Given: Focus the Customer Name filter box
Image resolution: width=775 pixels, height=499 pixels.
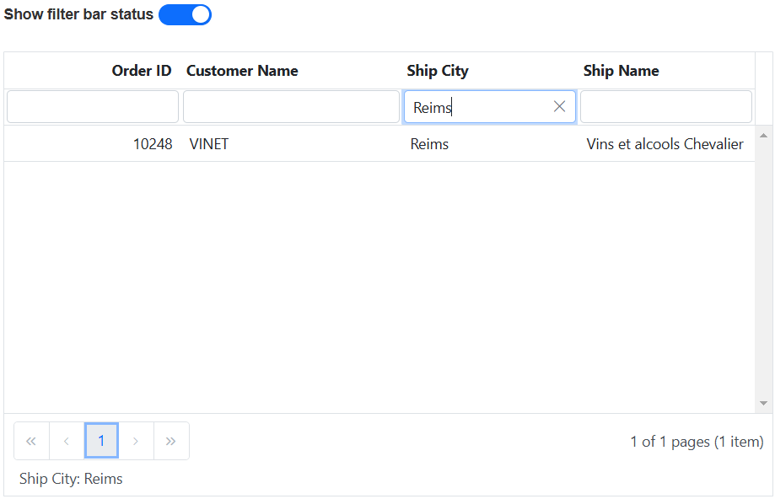Looking at the screenshot, I should [x=291, y=107].
